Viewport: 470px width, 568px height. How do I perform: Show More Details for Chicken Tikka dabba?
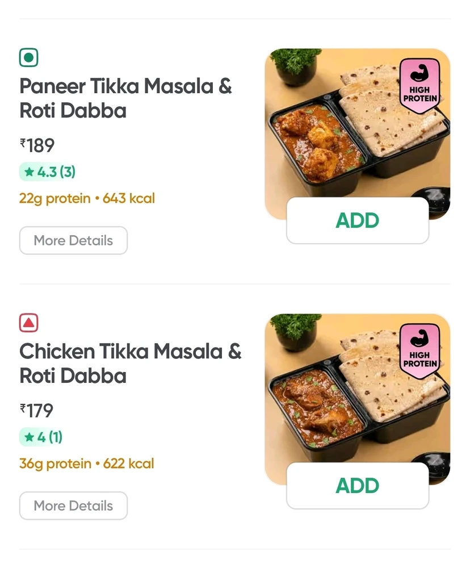coord(73,506)
